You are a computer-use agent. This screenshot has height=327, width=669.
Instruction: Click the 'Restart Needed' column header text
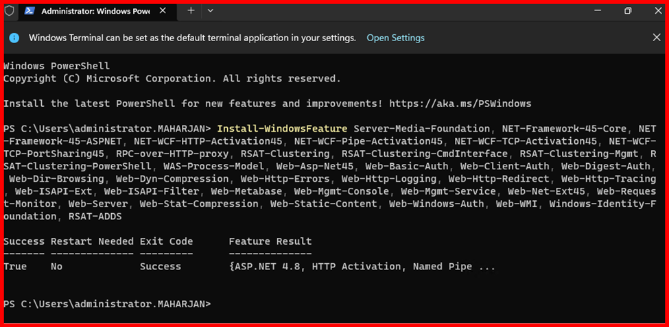(92, 241)
